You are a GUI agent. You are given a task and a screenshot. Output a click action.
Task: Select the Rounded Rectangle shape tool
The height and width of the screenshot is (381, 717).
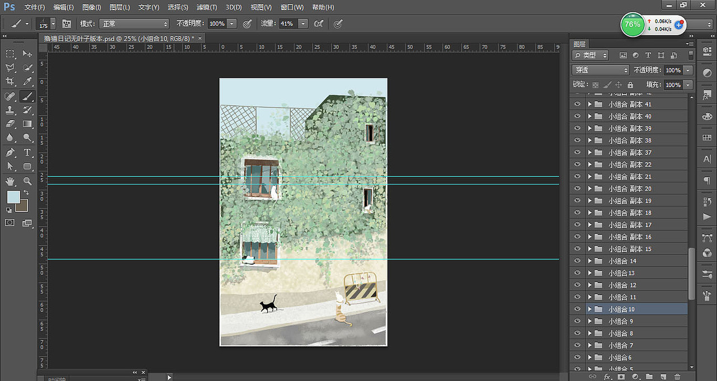(27, 166)
